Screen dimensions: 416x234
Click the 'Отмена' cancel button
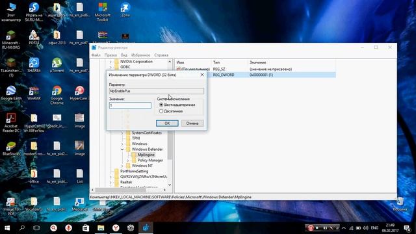[x=192, y=123]
